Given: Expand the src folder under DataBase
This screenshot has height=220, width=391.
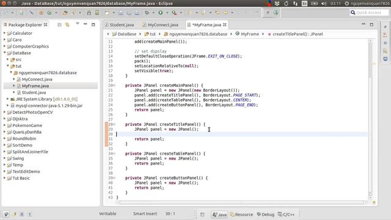Looking at the screenshot, I should click(x=8, y=59).
